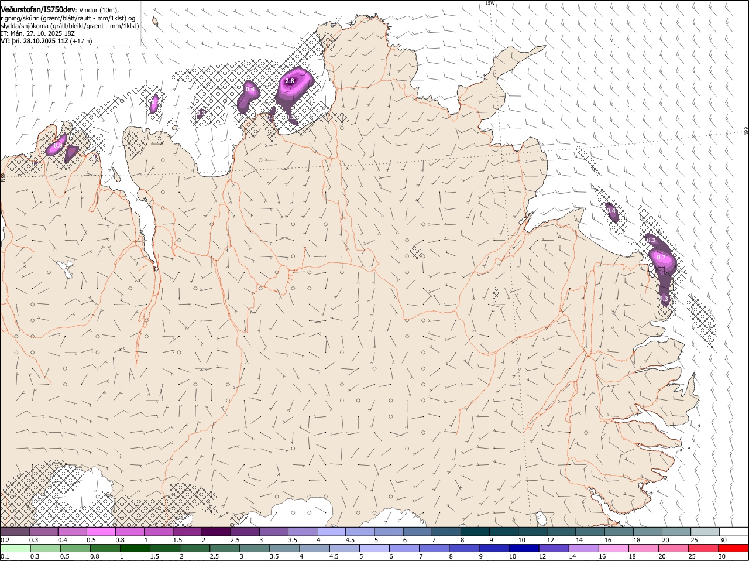Select the lightest green 0.1–0.3 rain scale swatch

click(x=15, y=548)
